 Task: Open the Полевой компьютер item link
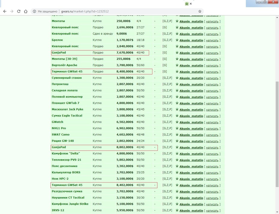tap(67, 97)
